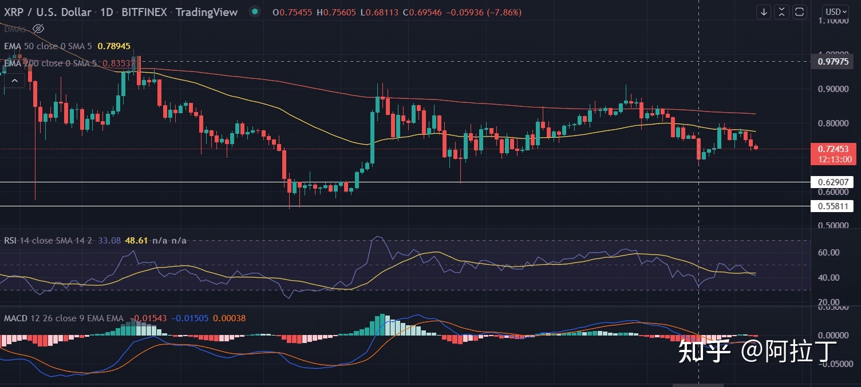Click the red 0.72453 current price label

833,154
